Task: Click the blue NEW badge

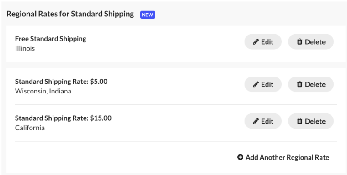Action: click(148, 15)
